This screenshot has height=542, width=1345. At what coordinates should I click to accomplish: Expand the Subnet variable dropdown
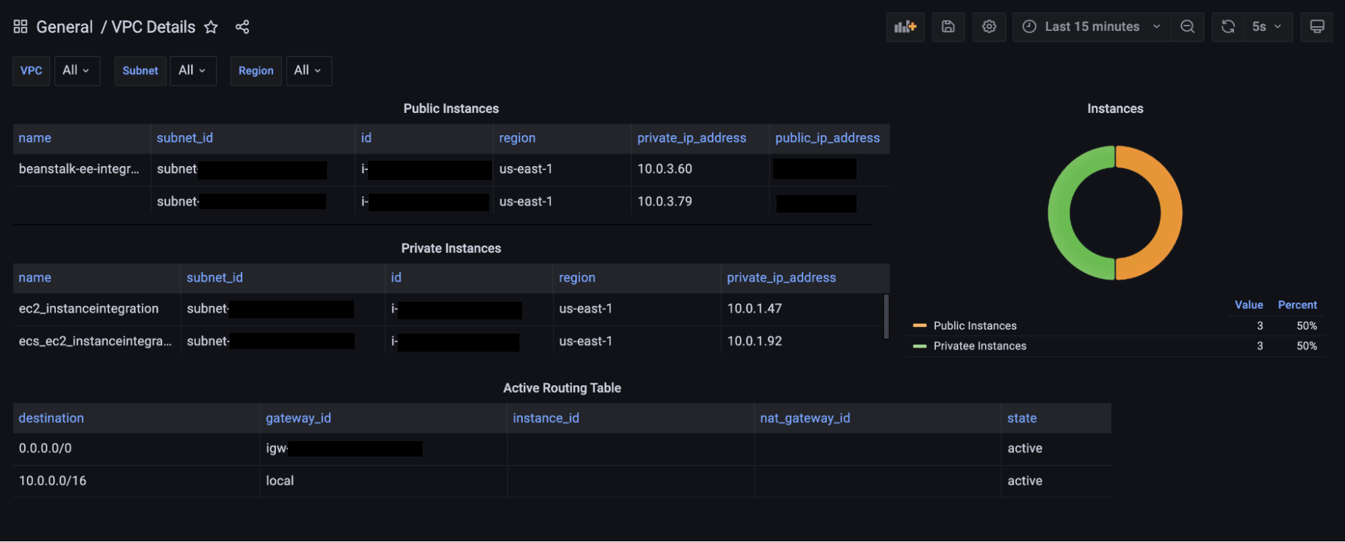pos(193,71)
